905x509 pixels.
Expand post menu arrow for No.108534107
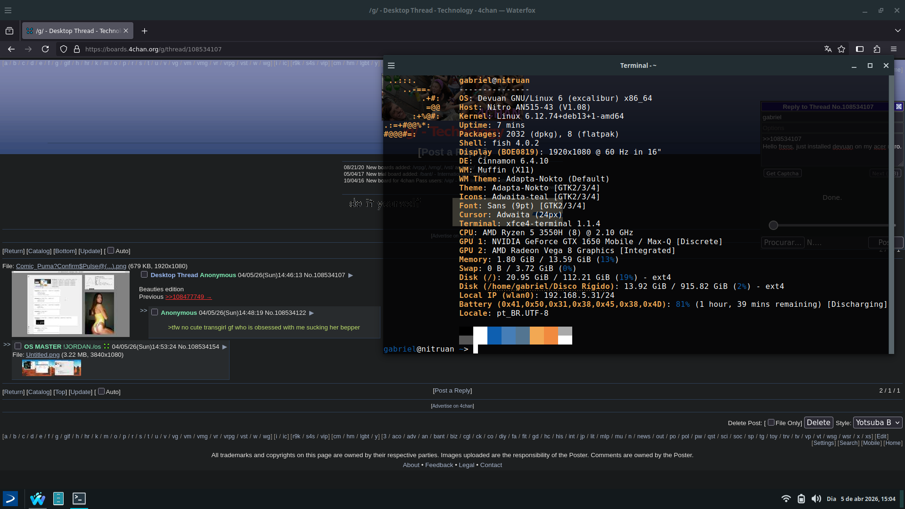pos(351,275)
